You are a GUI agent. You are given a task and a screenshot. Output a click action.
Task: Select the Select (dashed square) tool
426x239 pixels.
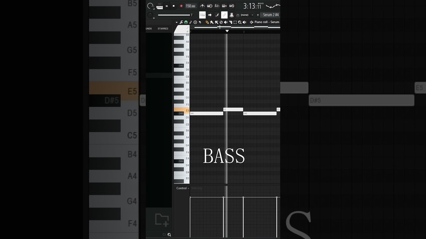point(235,22)
